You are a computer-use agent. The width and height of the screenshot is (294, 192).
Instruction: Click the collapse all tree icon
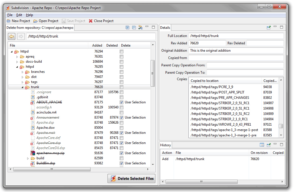pos(134,27)
